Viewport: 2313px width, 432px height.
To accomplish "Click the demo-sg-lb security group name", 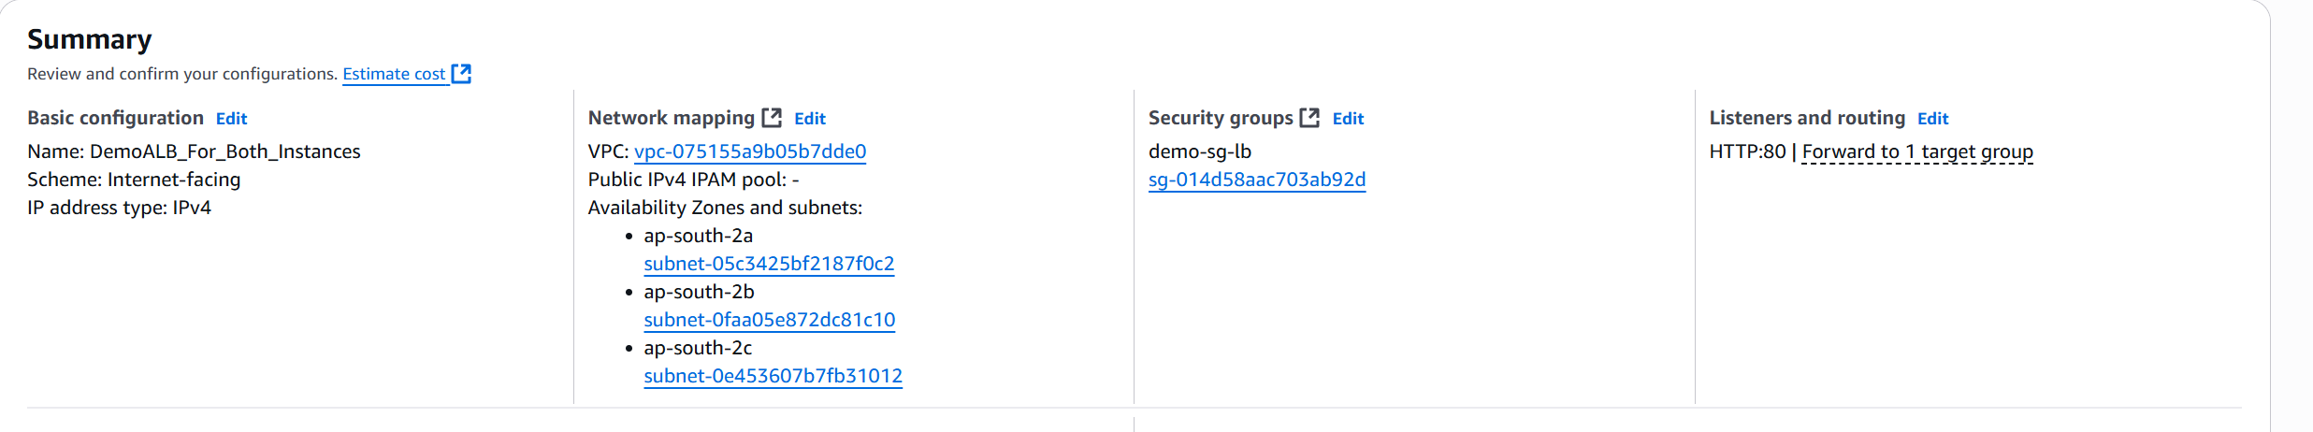I will [1200, 151].
